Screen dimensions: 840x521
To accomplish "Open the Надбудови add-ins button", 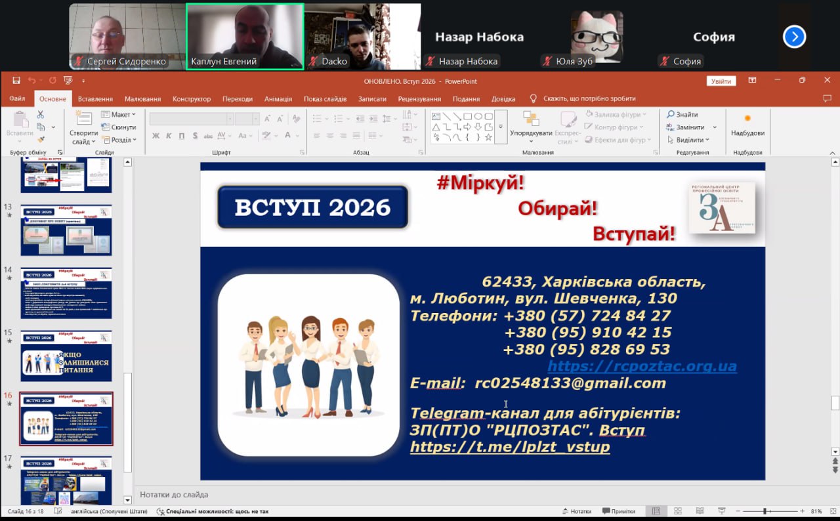I will coord(747,125).
